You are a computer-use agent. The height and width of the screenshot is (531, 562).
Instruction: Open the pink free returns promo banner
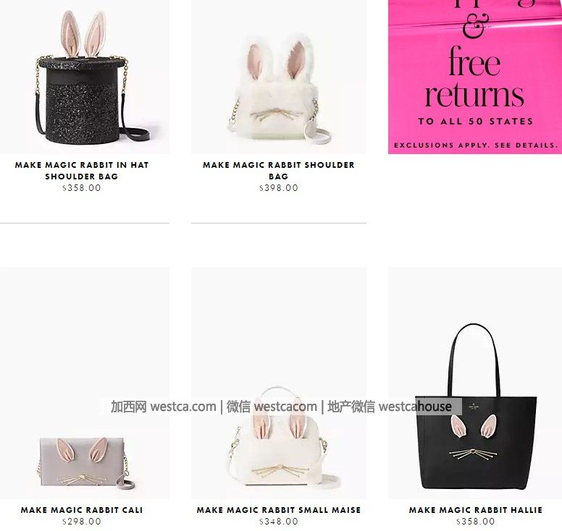click(x=475, y=77)
